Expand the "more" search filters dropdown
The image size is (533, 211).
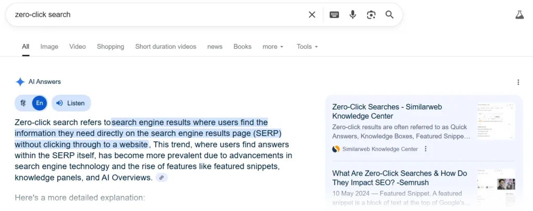coord(273,47)
